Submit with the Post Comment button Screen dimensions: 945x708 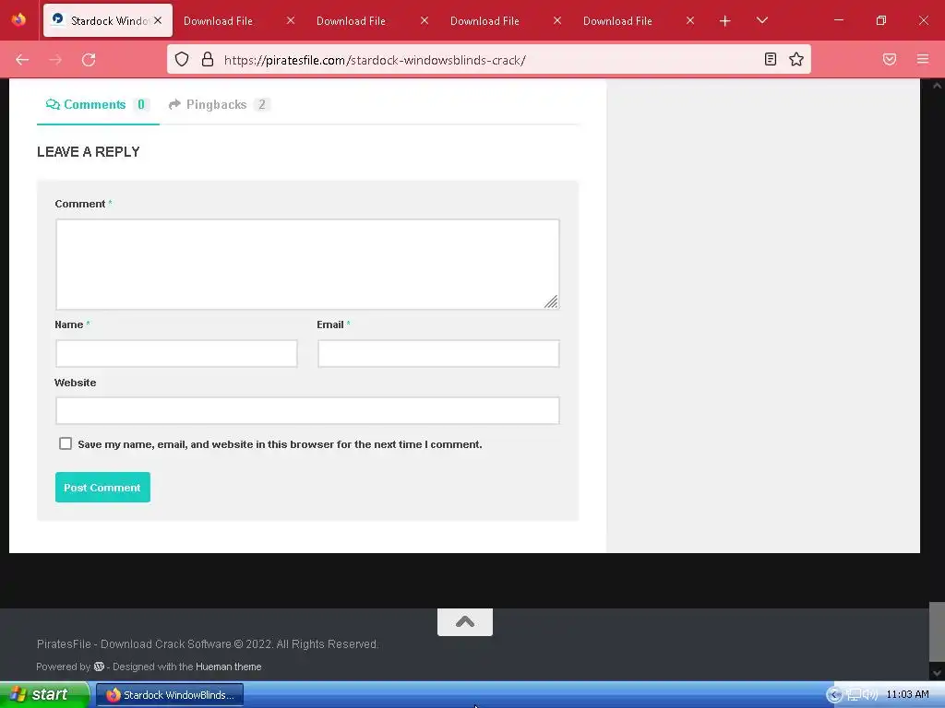[x=102, y=487]
